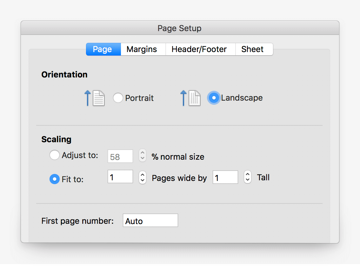The height and width of the screenshot is (266, 360).
Task: Select the Portrait radio button
Action: (x=118, y=98)
